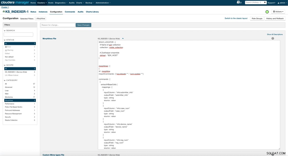This screenshot has height=156, width=288.
Task: Go to Home in top menu
Action: click(x=33, y=3)
